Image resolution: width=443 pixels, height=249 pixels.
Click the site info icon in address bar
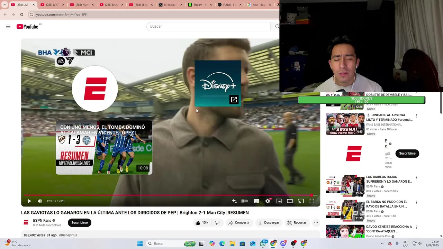click(31, 15)
